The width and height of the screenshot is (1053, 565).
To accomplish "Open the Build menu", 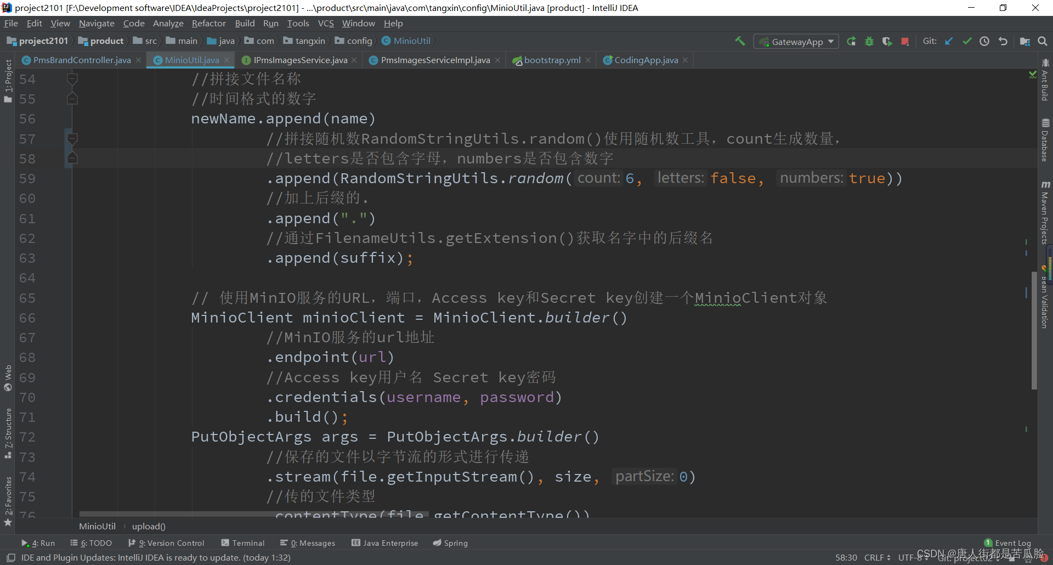I will point(245,24).
